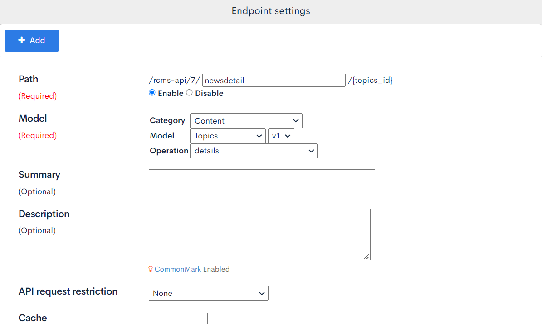This screenshot has width=542, height=324.
Task: Click the lightbulb icon next to CommonMark
Action: [151, 269]
